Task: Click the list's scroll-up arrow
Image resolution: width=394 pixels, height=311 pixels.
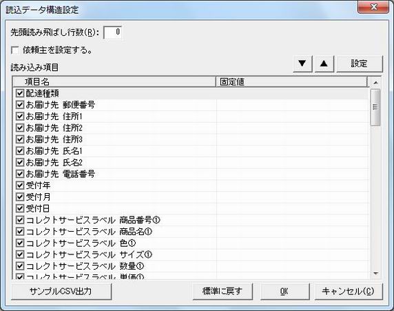Action: (x=375, y=83)
